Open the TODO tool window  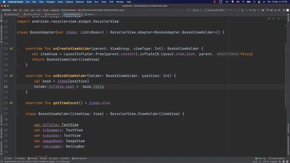pos(8,158)
